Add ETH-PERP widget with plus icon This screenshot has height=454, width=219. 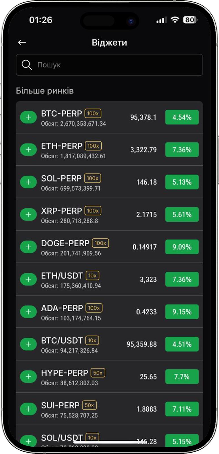pos(28,150)
